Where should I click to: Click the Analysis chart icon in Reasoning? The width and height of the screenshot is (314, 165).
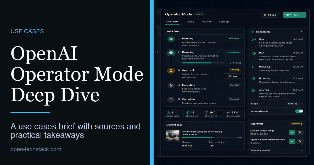[x=254, y=90]
